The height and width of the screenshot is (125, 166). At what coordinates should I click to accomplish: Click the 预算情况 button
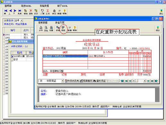pos(86,81)
